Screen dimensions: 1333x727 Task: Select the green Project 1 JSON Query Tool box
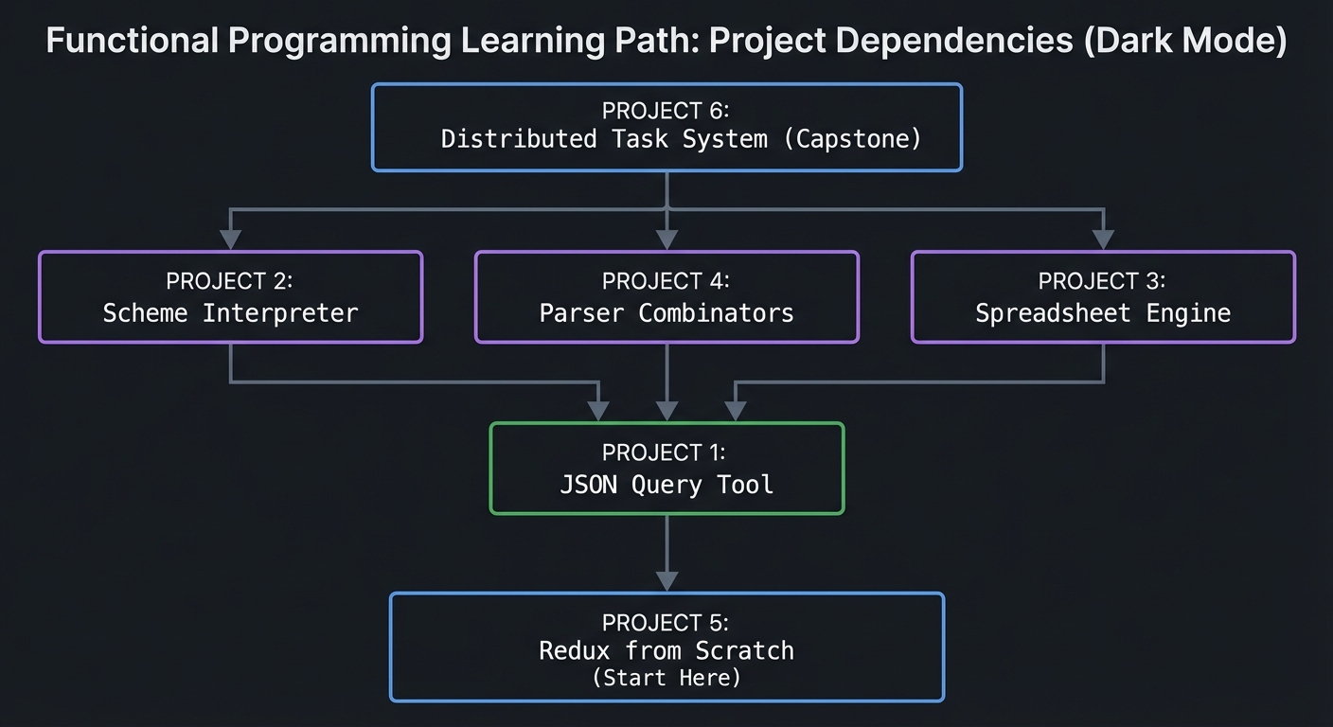(x=666, y=468)
